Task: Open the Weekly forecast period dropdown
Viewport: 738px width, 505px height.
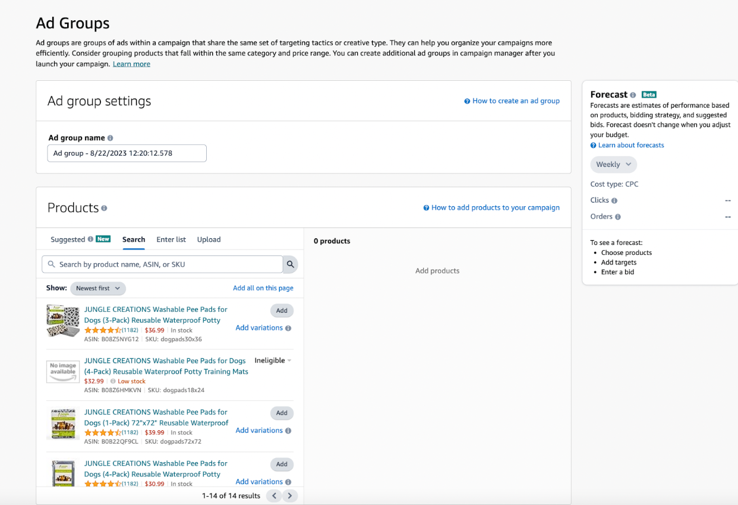Action: pos(613,165)
